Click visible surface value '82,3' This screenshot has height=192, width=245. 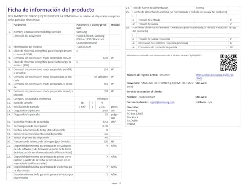point(105,122)
